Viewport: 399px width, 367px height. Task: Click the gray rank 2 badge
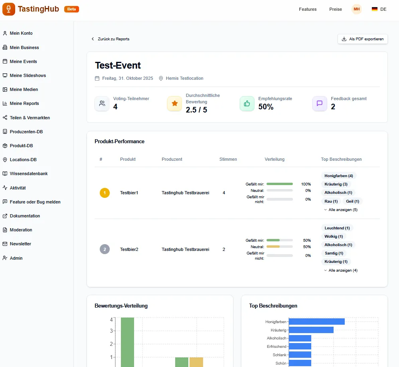105,250
